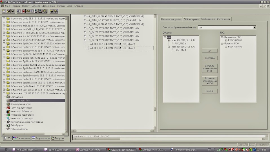This screenshot has width=270, height=152.
Task: Switch to the Базовые настройки tab
Action: (x=171, y=19)
